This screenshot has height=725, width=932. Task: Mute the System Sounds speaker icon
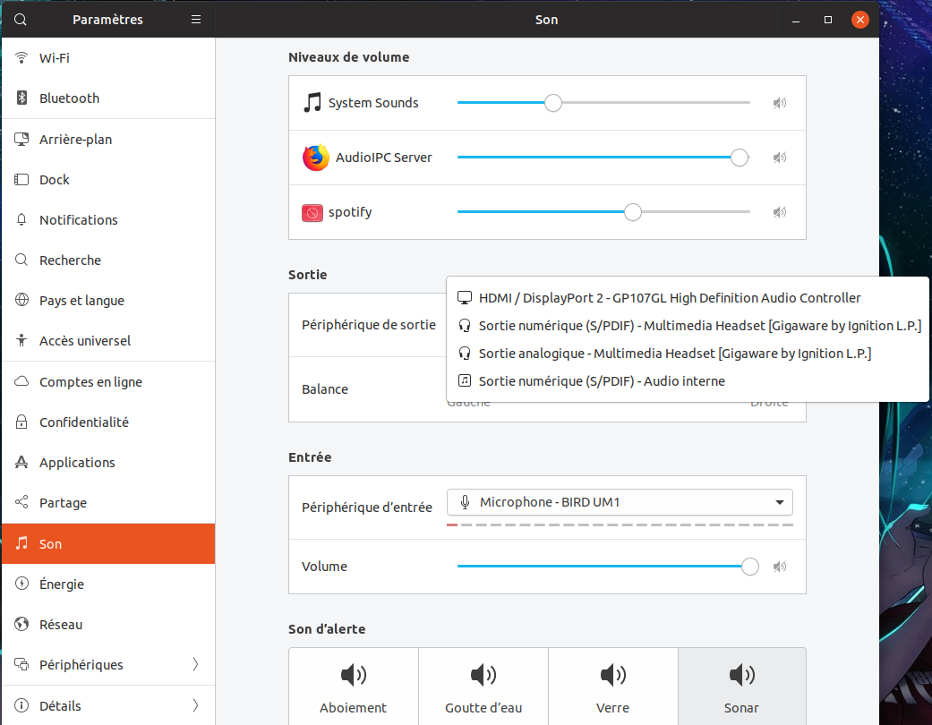780,103
